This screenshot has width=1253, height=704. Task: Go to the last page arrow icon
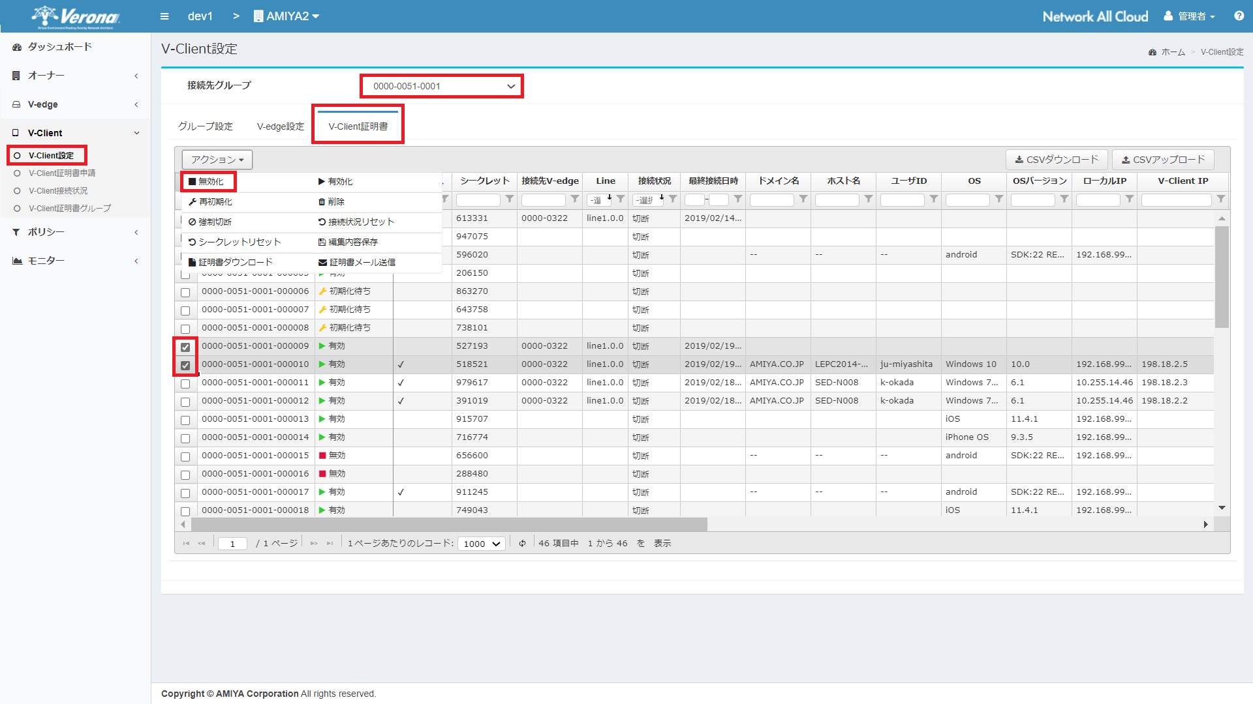pyautogui.click(x=330, y=543)
